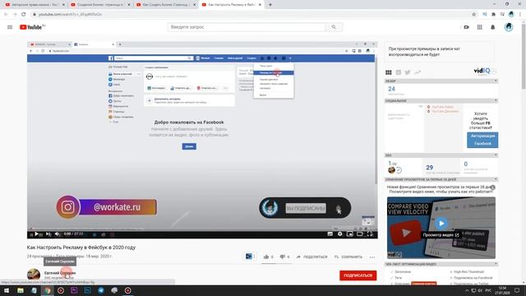Select the vidIQ Twitter tab icon
526x296 pixels.
click(408, 72)
